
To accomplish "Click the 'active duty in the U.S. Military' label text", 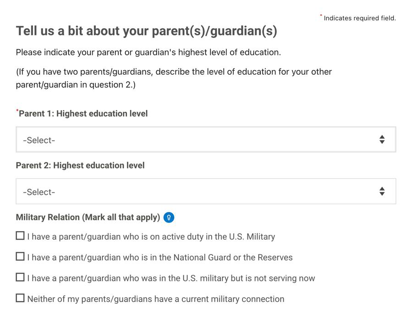I will (x=151, y=237).
